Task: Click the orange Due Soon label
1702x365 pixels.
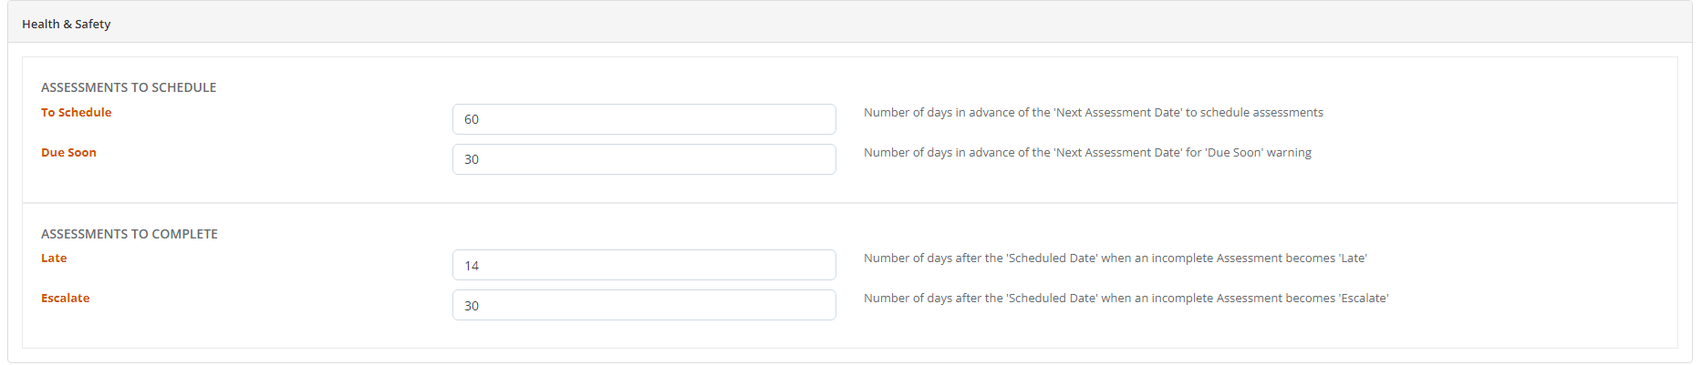Action: tap(68, 152)
